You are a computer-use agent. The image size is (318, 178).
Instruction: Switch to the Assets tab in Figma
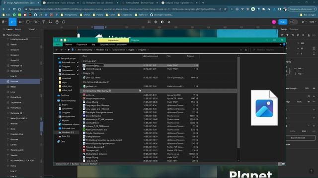pyautogui.click(x=18, y=29)
